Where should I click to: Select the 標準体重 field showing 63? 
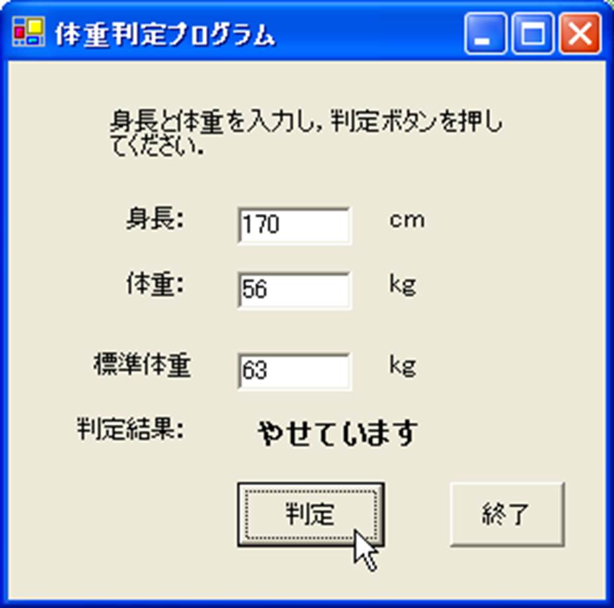tap(294, 371)
